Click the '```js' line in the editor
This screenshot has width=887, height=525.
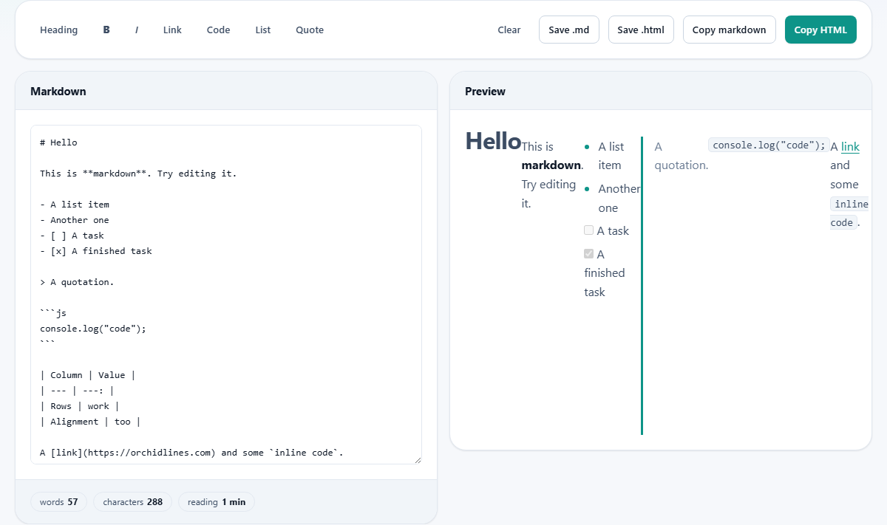coord(53,313)
